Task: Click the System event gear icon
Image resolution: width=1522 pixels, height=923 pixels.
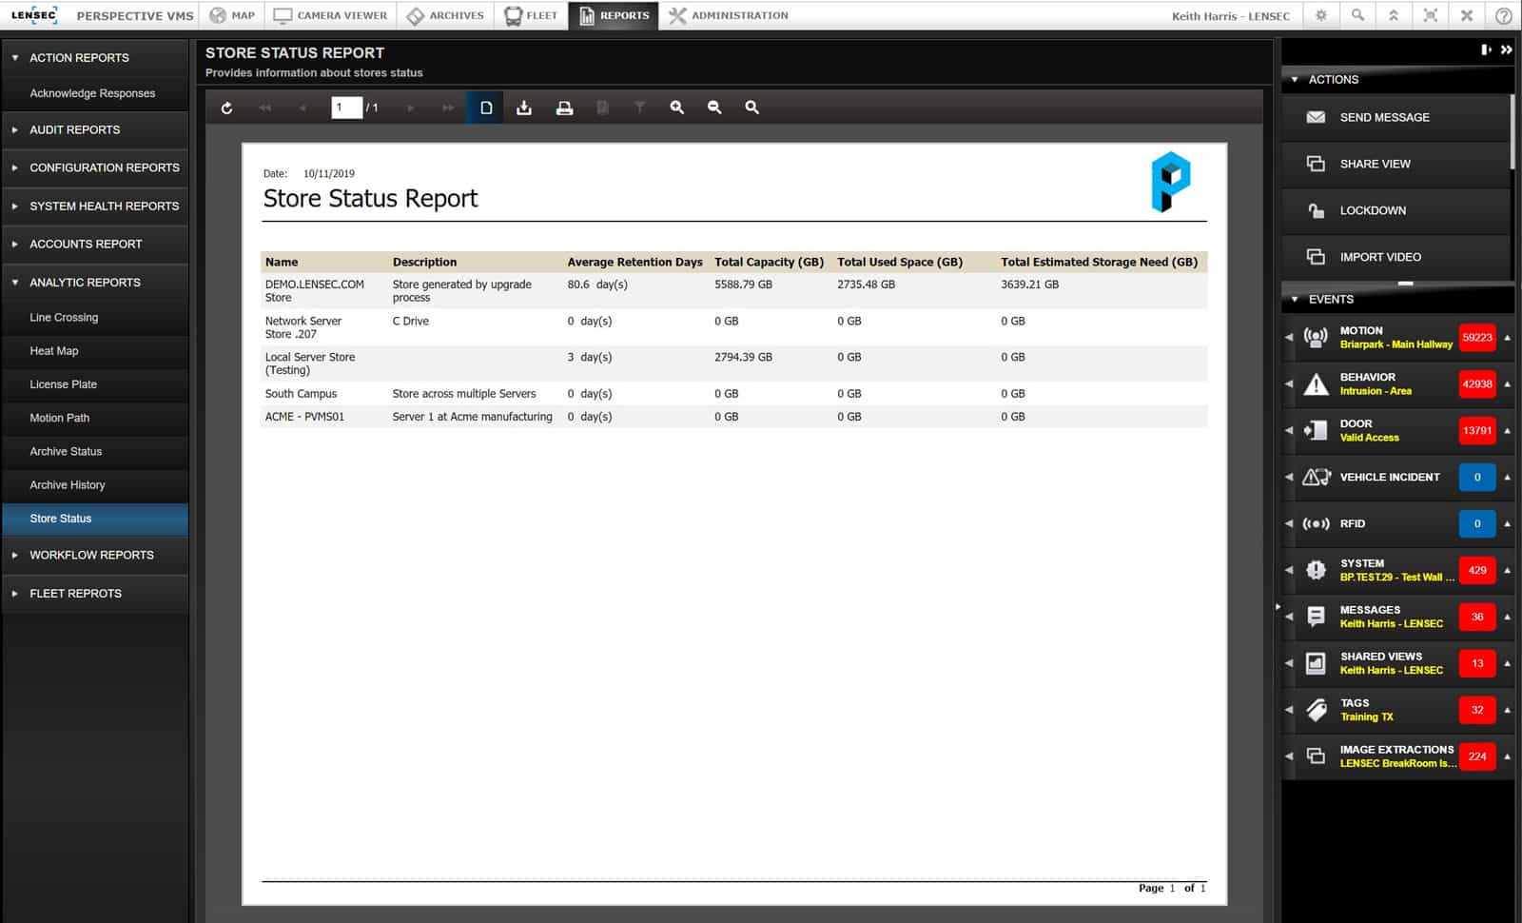Action: [1316, 570]
